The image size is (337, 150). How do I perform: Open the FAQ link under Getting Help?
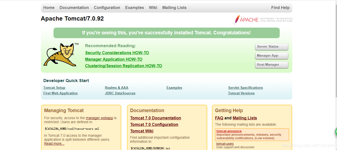click(219, 118)
